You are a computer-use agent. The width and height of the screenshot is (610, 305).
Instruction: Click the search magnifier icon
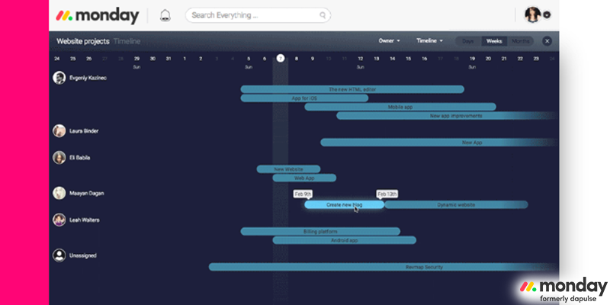(x=323, y=15)
